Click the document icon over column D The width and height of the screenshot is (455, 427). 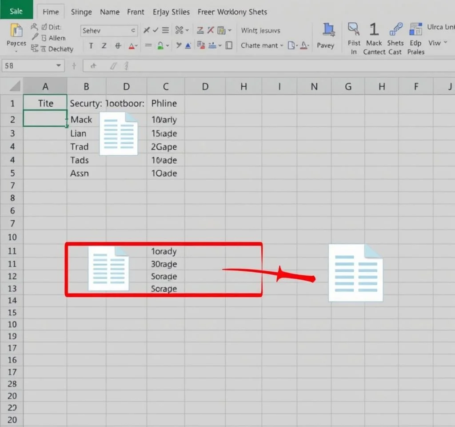tap(119, 133)
